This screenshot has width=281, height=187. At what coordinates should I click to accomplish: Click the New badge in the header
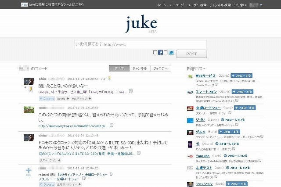[x=25, y=5]
